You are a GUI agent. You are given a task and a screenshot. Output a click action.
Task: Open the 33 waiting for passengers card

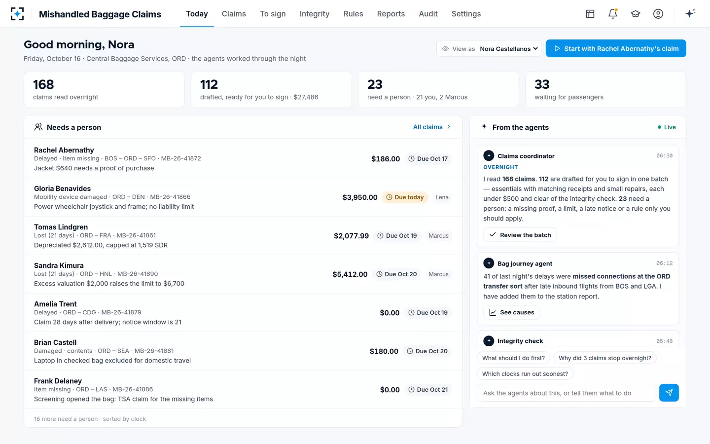[605, 89]
